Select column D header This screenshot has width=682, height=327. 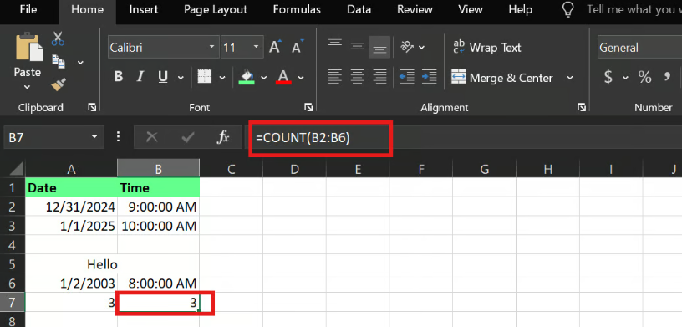click(294, 169)
